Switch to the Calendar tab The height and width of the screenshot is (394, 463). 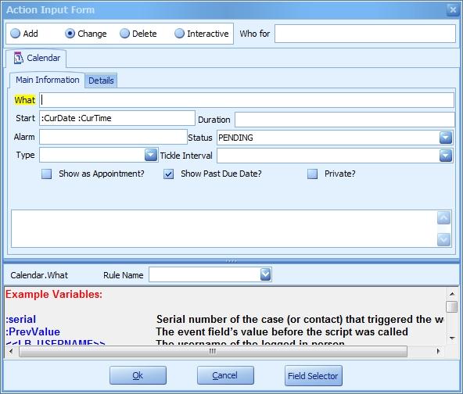[x=36, y=58]
